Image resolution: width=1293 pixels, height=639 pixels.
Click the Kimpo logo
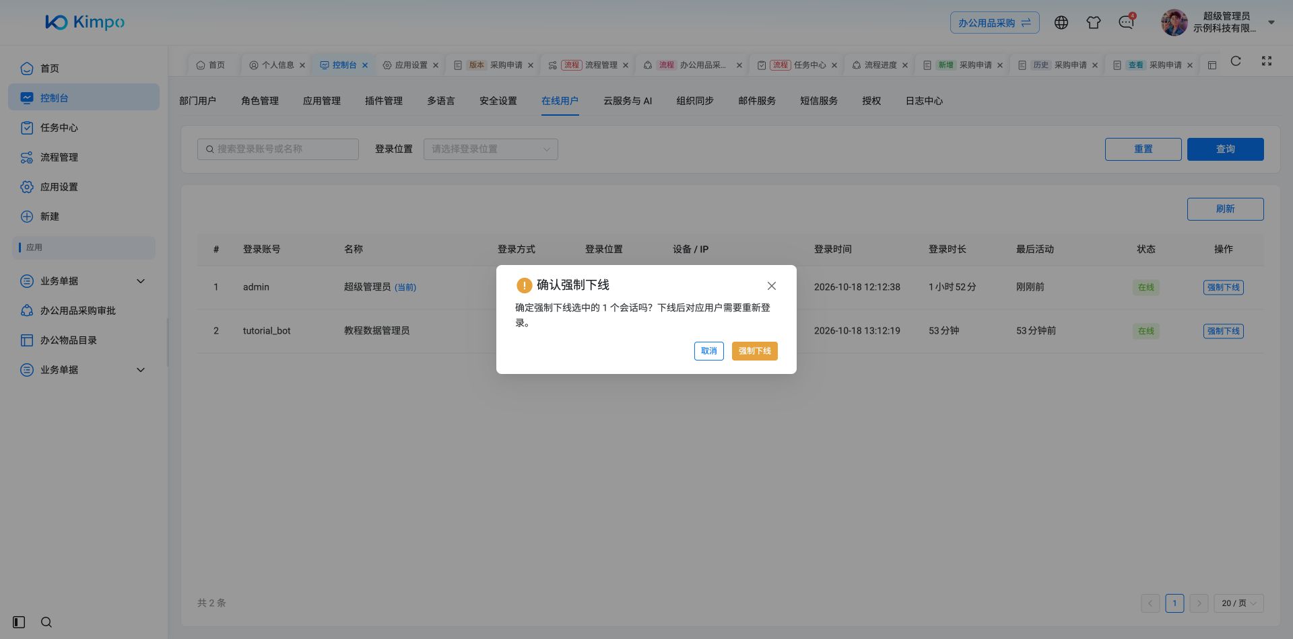[85, 22]
